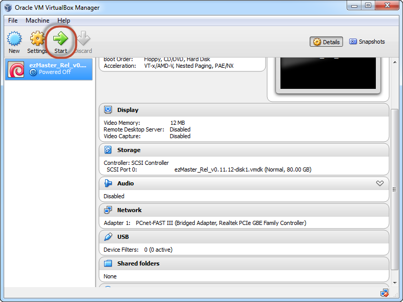Open the Help menu
The image size is (403, 302).
point(64,21)
